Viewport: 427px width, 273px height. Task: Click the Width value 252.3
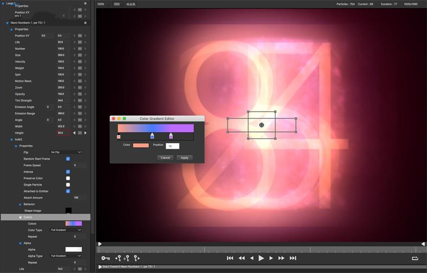pos(61,126)
